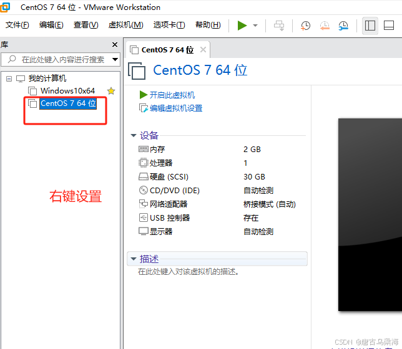Viewport: 402px width, 349px height.
Task: Select CentOS 7 64 位 in the library
Action: [68, 103]
